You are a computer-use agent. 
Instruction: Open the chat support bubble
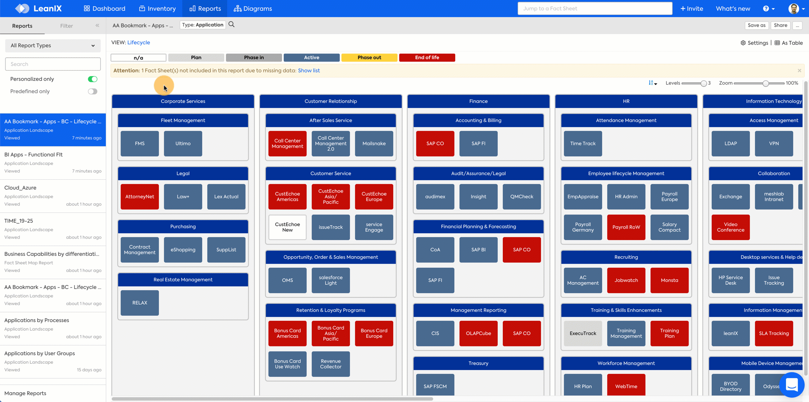pos(792,385)
